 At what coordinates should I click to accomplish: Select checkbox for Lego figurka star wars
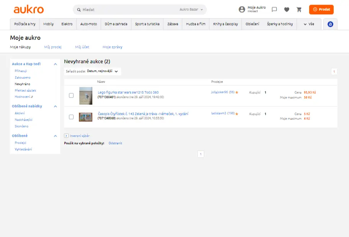[x=71, y=96]
